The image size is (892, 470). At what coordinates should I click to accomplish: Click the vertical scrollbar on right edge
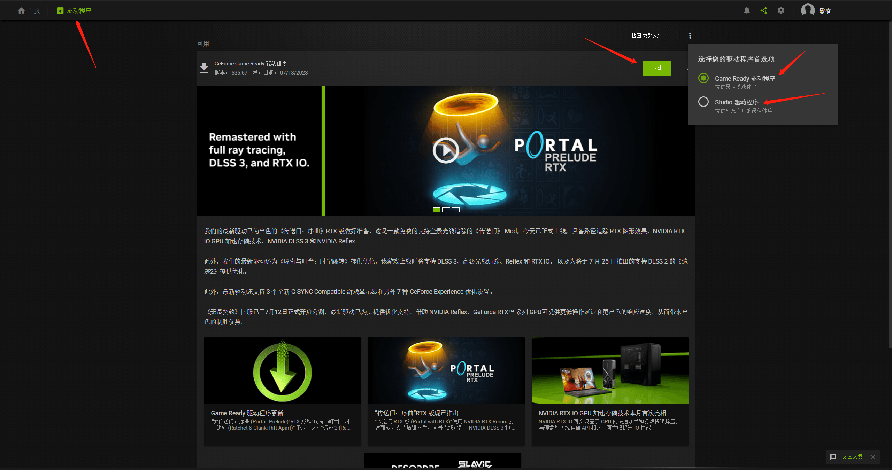click(890, 185)
